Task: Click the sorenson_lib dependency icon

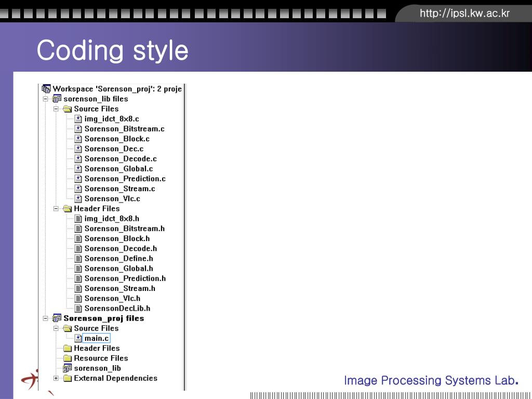Action: coord(67,368)
